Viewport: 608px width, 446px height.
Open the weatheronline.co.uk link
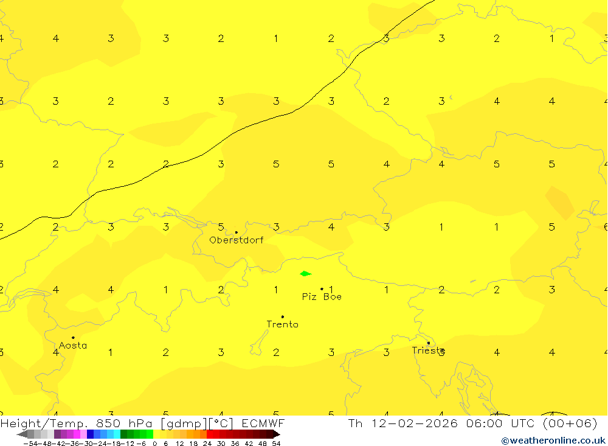pyautogui.click(x=553, y=441)
